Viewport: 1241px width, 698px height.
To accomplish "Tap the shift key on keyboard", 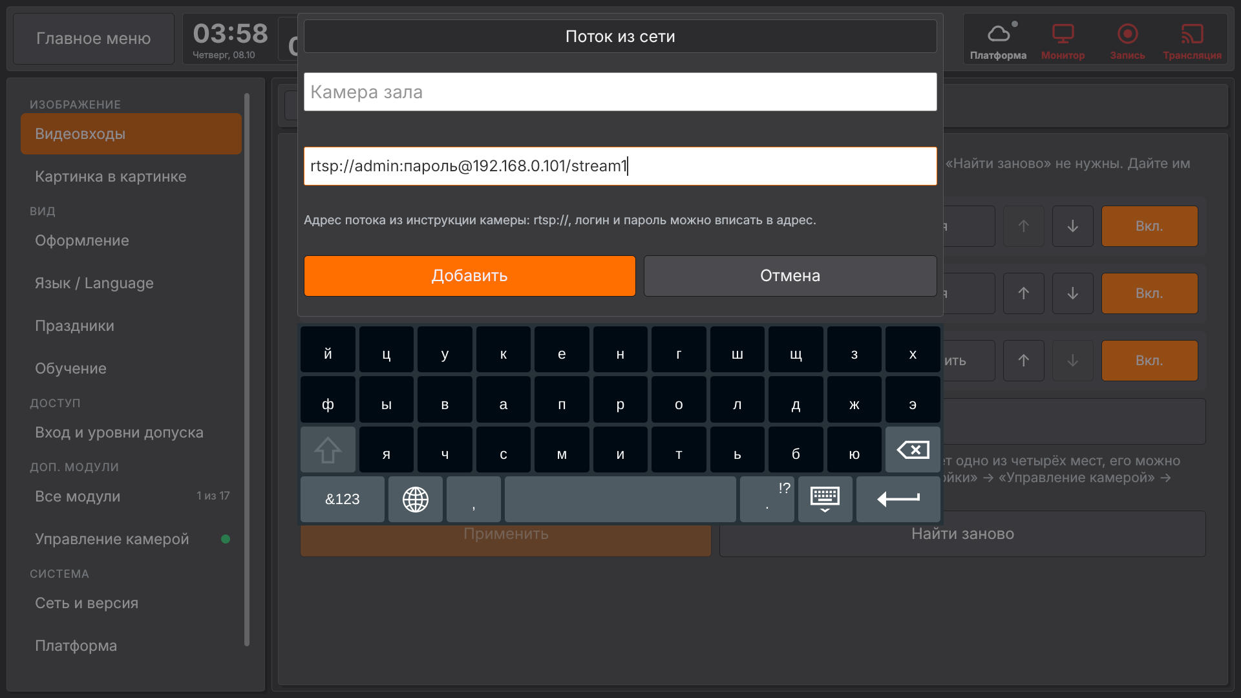I will [328, 450].
